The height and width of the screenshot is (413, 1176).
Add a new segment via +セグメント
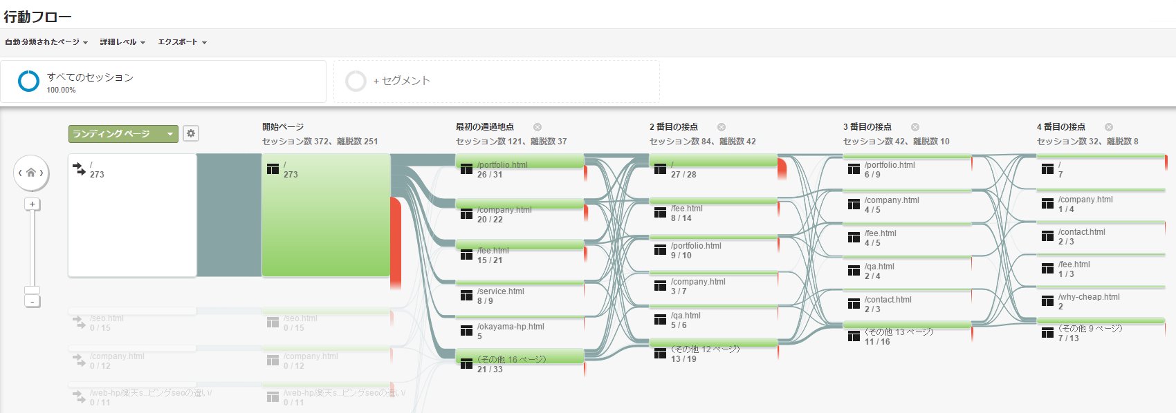(401, 81)
